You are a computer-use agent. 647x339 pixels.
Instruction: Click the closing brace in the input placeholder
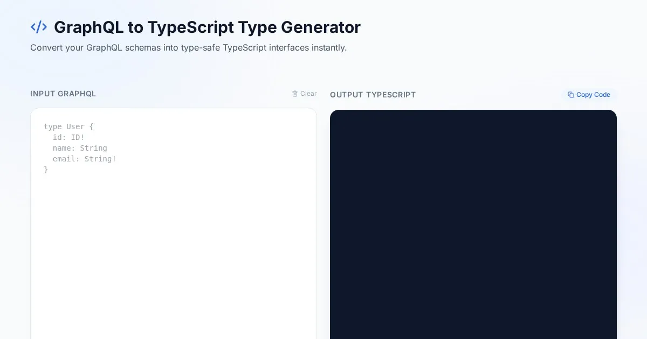[46, 169]
